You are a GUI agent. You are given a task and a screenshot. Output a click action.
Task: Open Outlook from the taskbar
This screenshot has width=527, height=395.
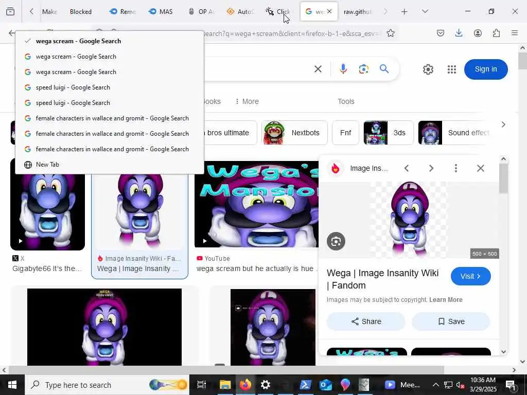(x=325, y=385)
